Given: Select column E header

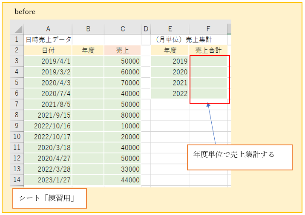Looking at the screenshot, I should tap(170, 29).
